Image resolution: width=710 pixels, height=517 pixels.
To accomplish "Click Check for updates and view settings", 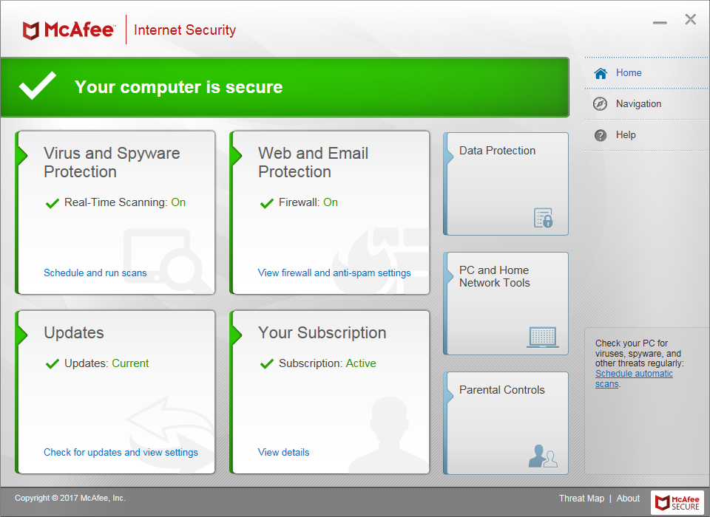I will 121,453.
